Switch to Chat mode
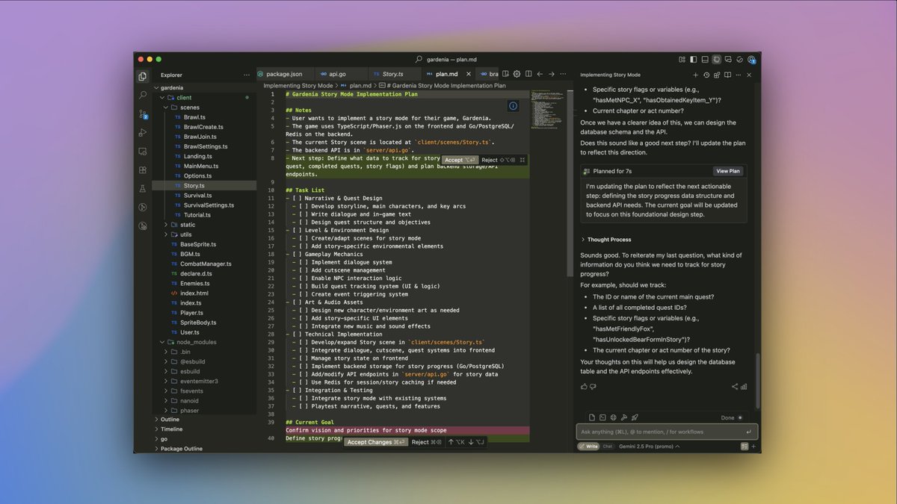The image size is (897, 504). click(608, 447)
